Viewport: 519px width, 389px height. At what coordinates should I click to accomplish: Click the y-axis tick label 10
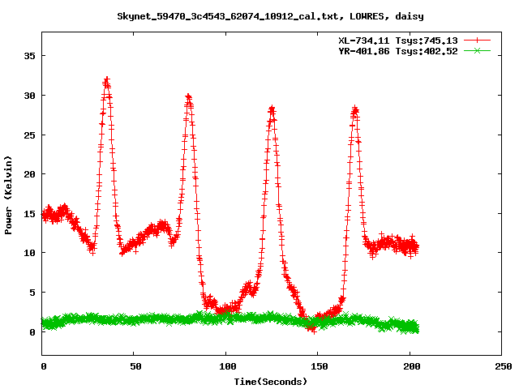click(x=29, y=253)
